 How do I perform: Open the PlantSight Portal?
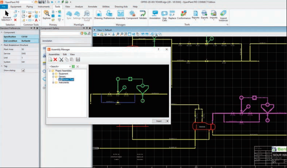click(x=87, y=16)
